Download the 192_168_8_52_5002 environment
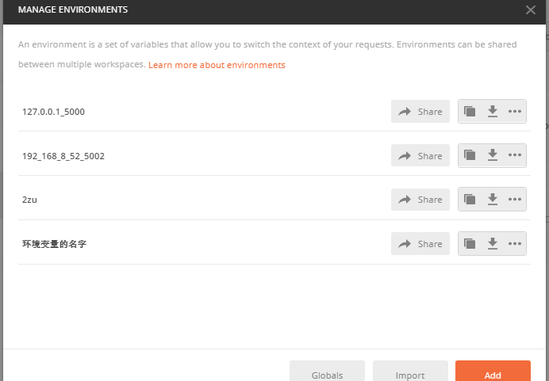549x381 pixels. point(493,155)
